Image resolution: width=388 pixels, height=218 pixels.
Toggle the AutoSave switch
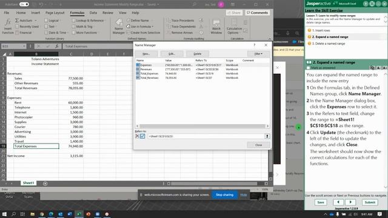click(x=24, y=4)
